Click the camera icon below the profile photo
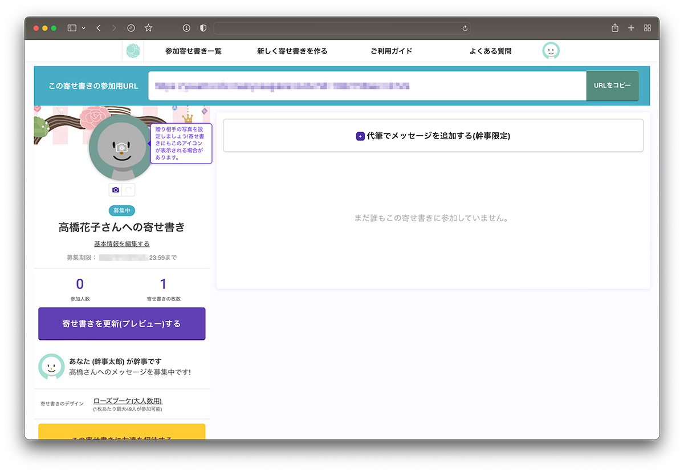The image size is (684, 472). click(x=116, y=190)
